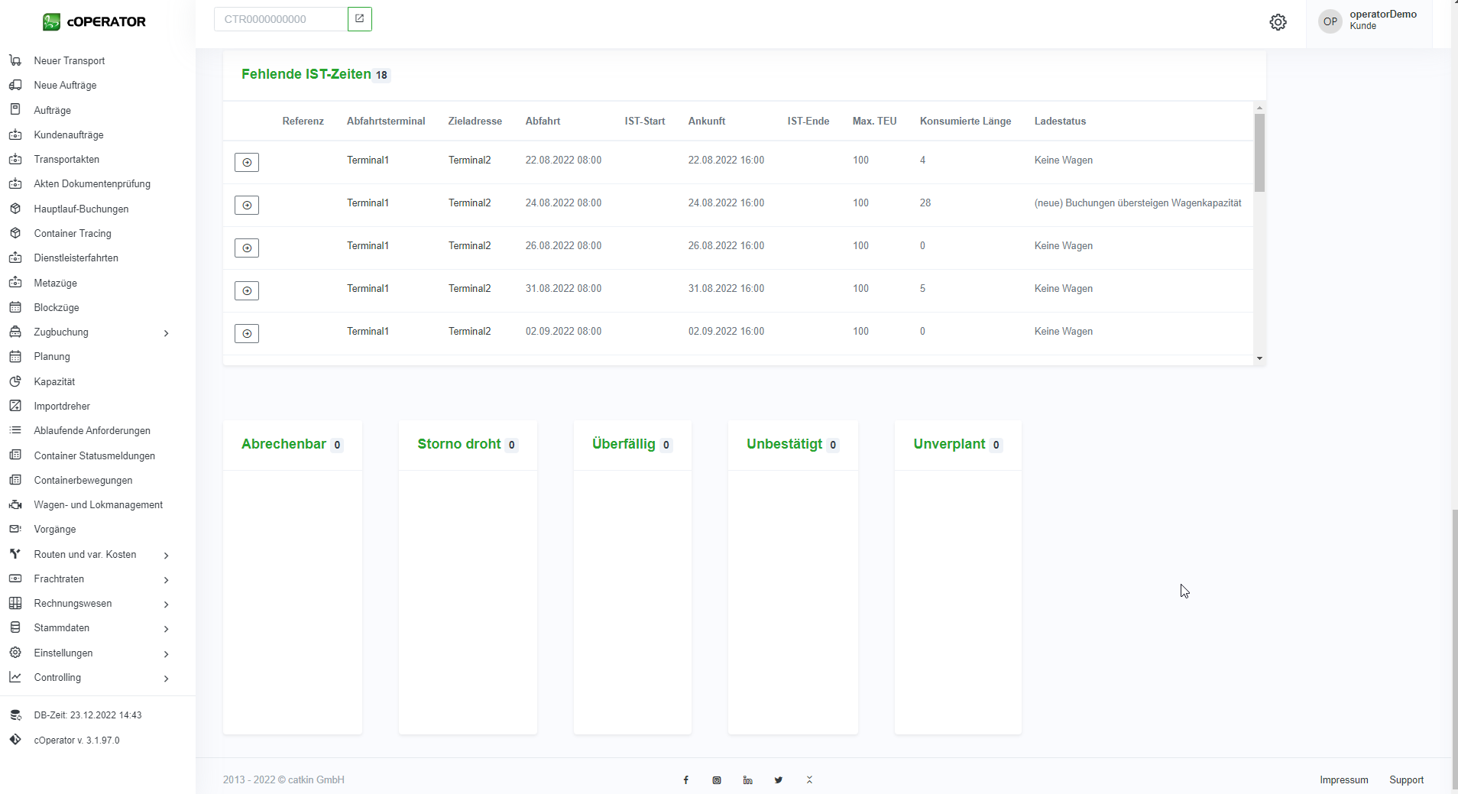Open details icon for 02.09.2022 departure row
1458x794 pixels.
tap(246, 333)
